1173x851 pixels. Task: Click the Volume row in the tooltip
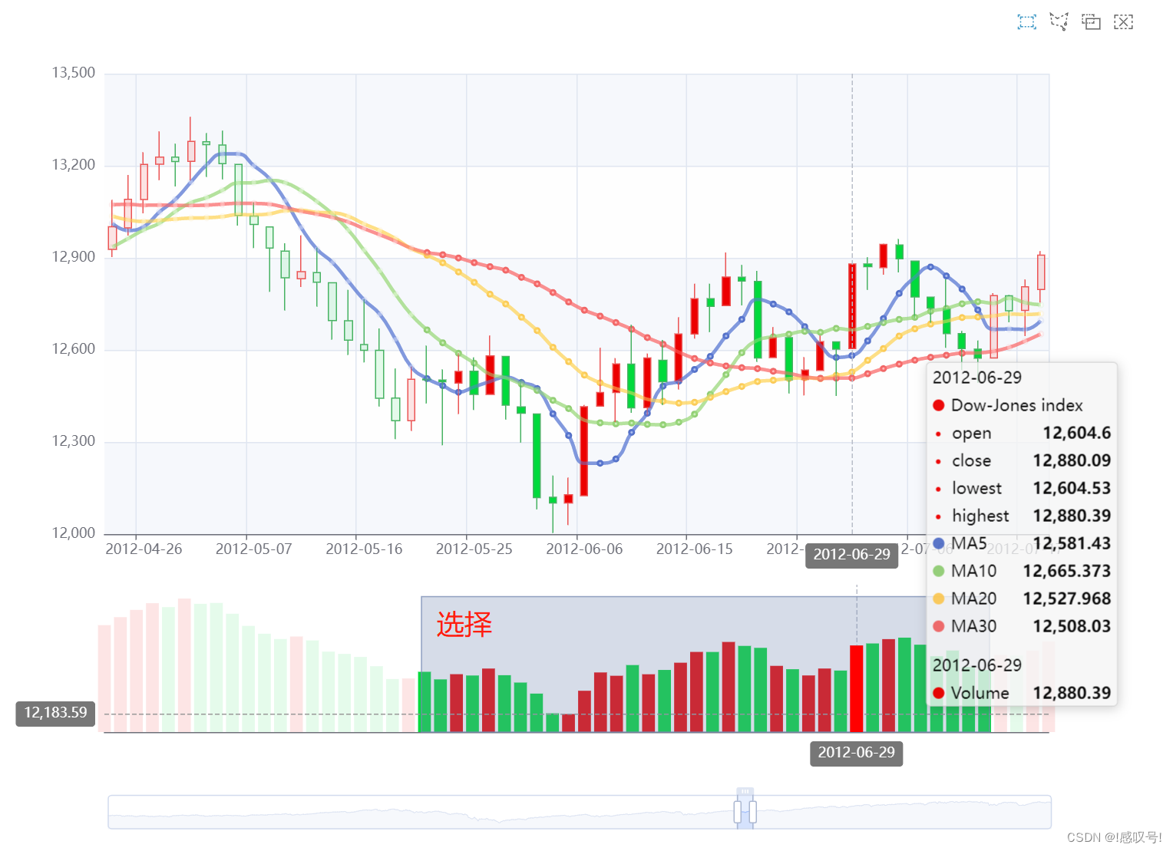[1022, 693]
